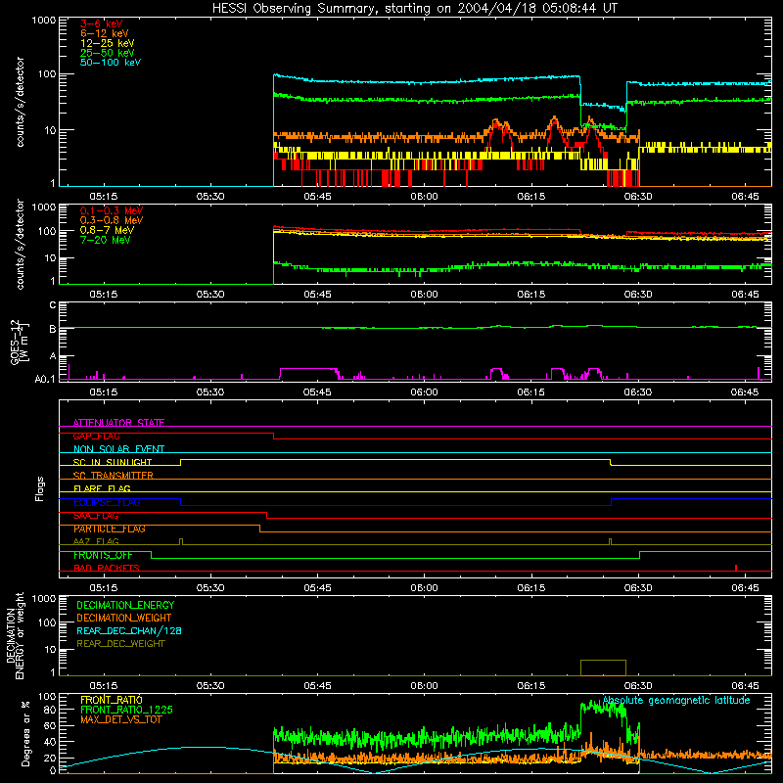Click the FRONTS_OFF flag label
Viewport: 783px width, 783px height.
pos(103,555)
